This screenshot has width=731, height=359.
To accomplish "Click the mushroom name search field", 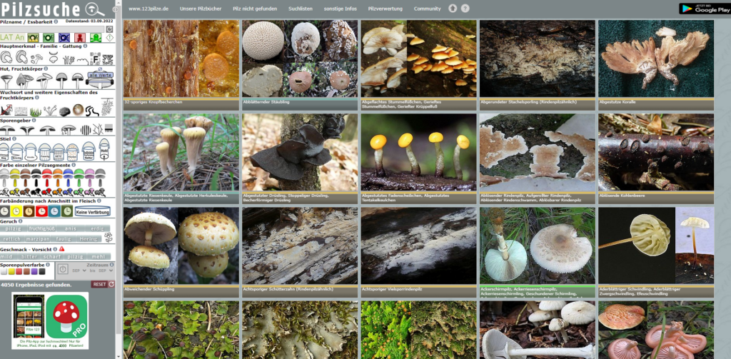I will click(53, 29).
